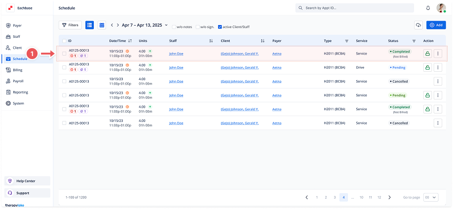This screenshot has height=209, width=453.
Task: Sort by the Date/Time column arrows
Action: click(x=130, y=41)
